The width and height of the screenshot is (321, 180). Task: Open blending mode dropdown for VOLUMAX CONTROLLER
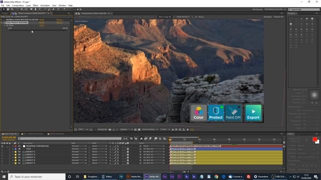[x=79, y=146]
